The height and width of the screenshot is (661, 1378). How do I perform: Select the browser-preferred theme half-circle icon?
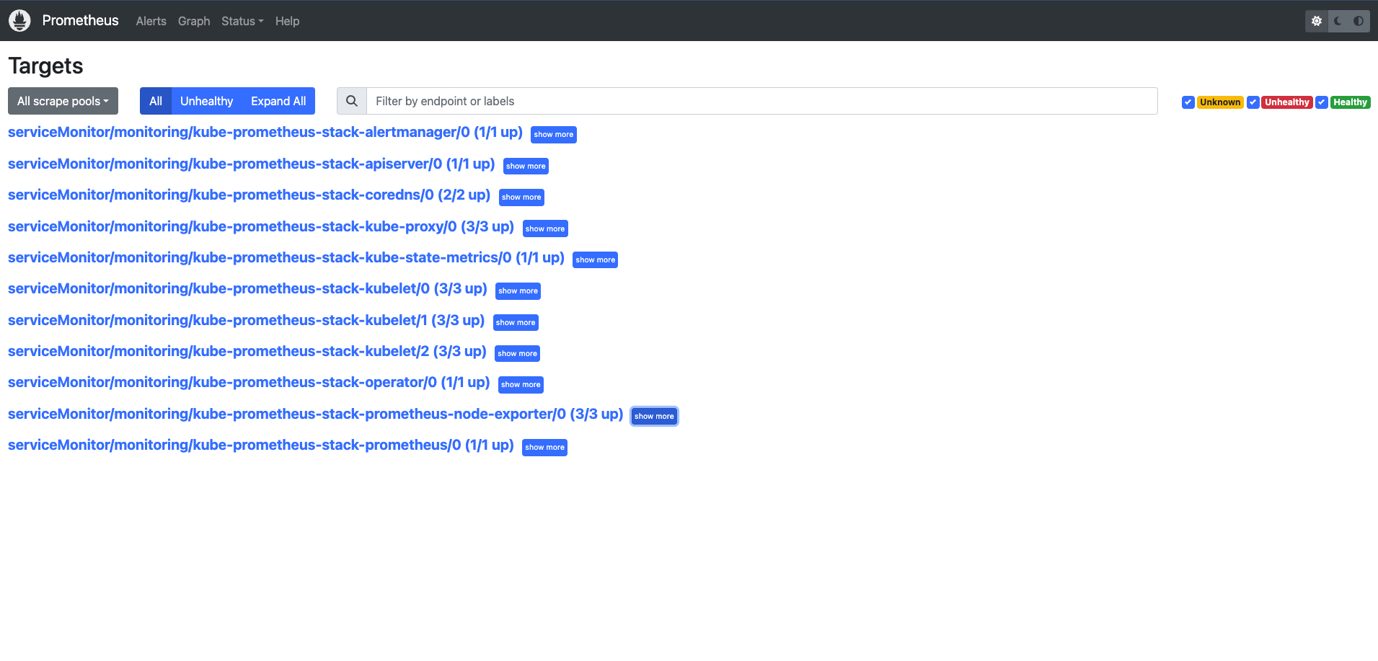click(1359, 21)
